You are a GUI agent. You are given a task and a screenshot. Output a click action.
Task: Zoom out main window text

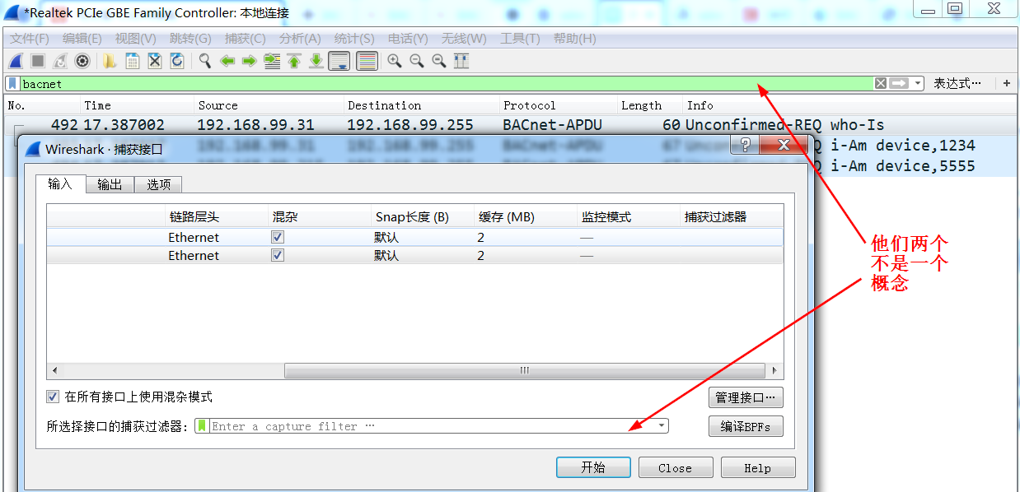[x=417, y=61]
